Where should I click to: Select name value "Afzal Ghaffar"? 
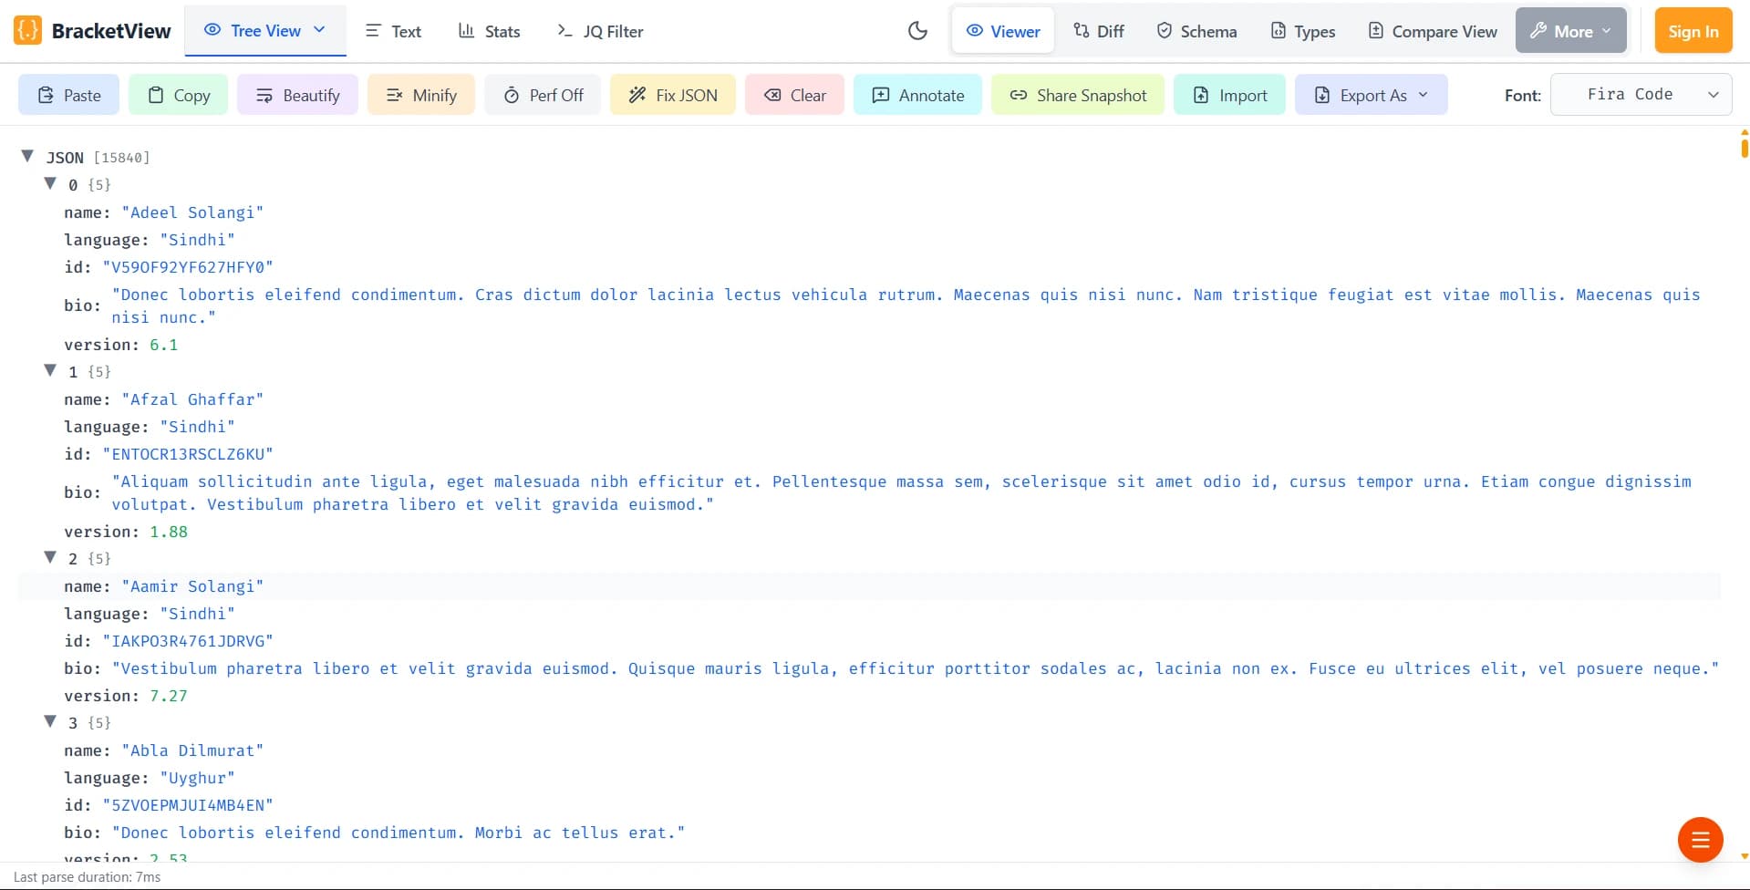pyautogui.click(x=192, y=399)
